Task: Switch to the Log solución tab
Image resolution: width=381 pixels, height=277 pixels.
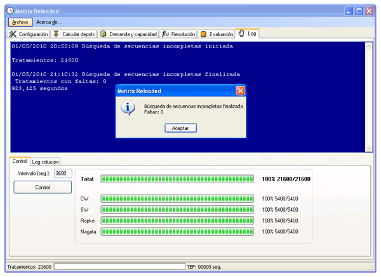Action: 46,162
